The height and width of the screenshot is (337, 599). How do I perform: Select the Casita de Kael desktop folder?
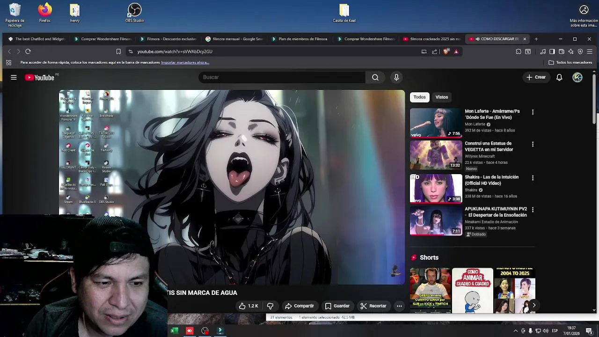pyautogui.click(x=344, y=13)
